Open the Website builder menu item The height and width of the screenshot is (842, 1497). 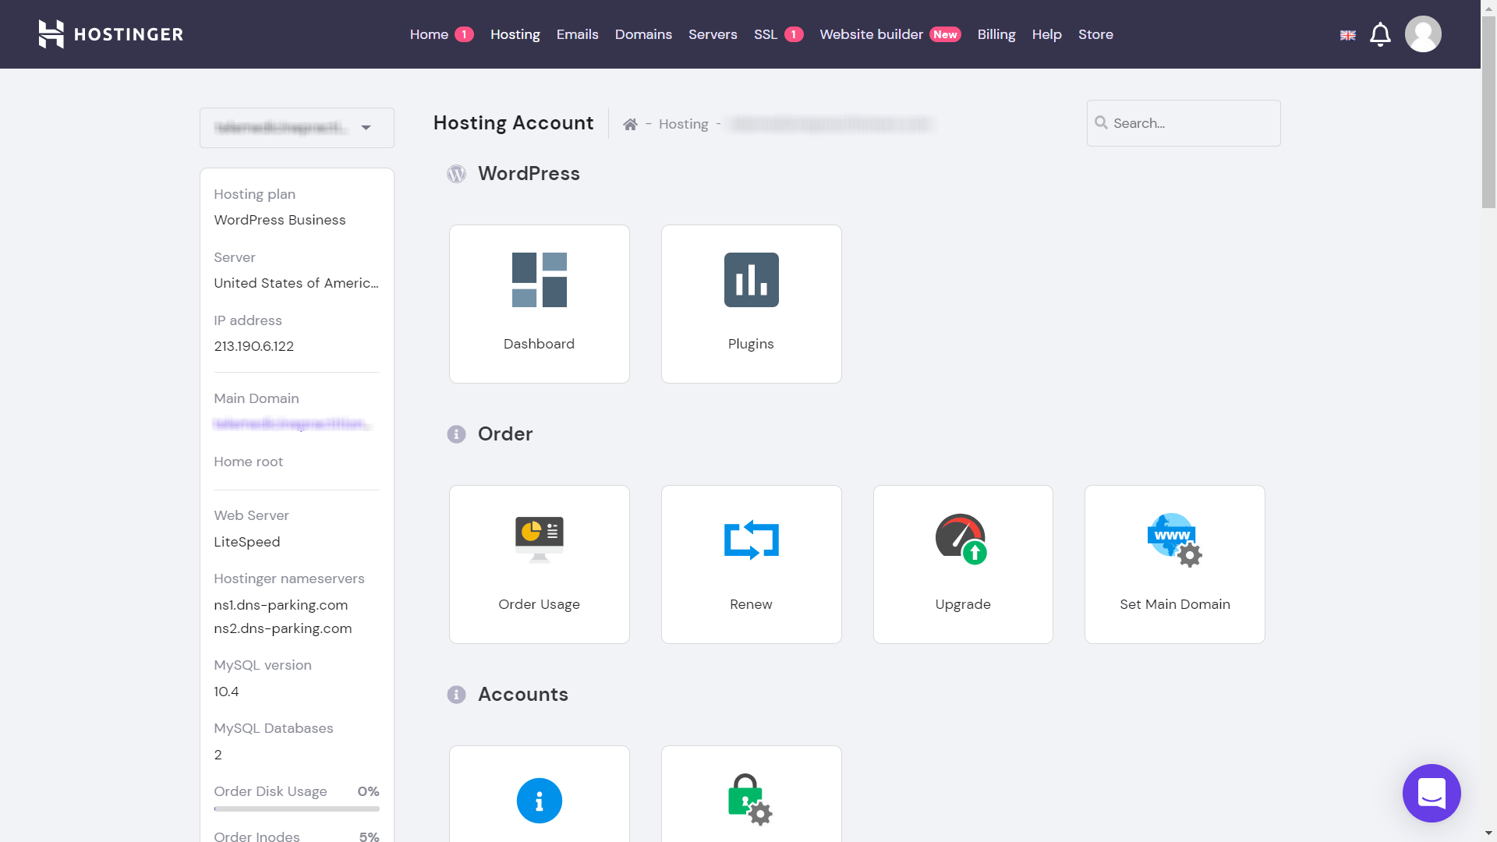pyautogui.click(x=871, y=34)
